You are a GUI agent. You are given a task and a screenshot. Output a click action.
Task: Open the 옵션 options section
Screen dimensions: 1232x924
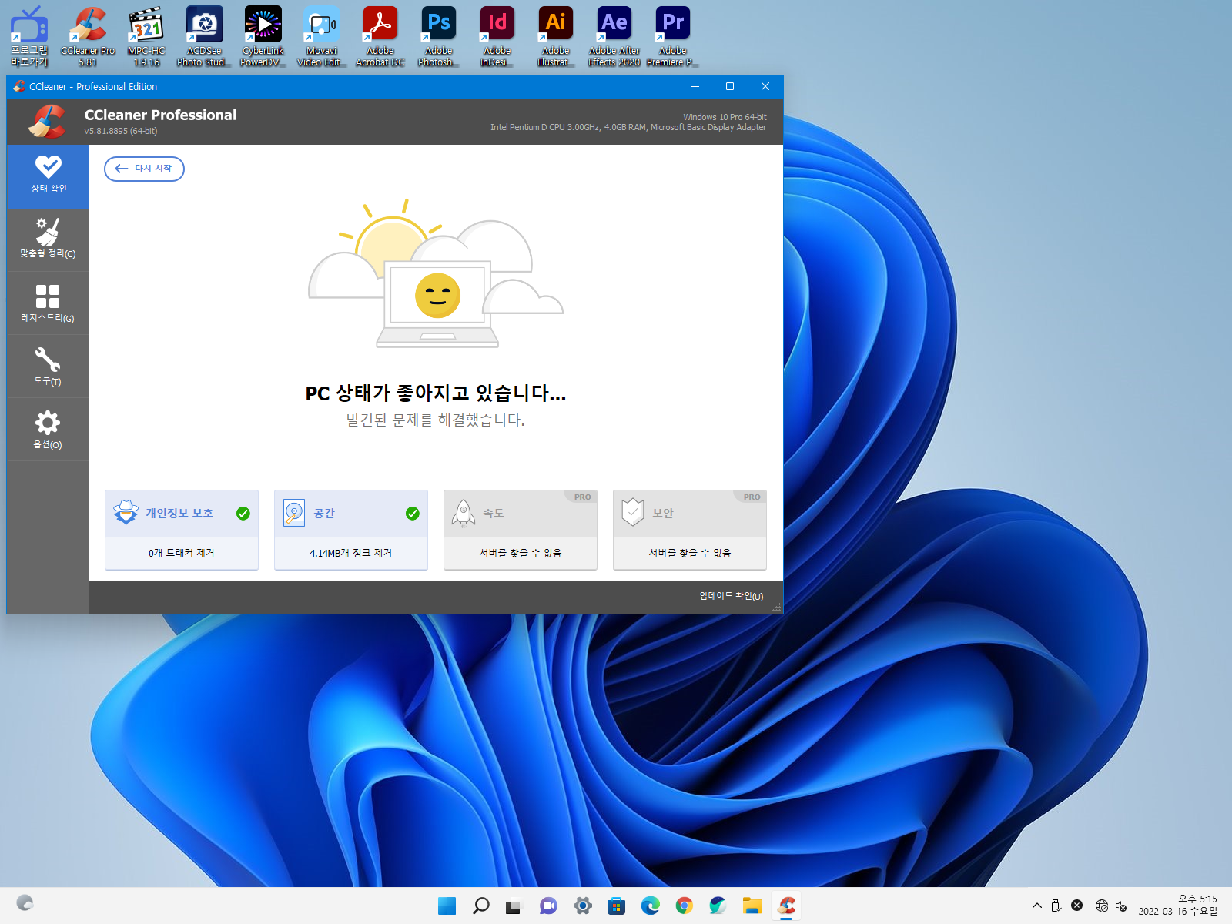pyautogui.click(x=48, y=430)
